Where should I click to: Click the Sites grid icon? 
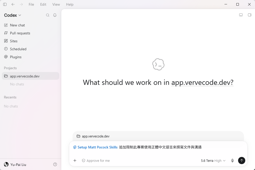click(6, 41)
